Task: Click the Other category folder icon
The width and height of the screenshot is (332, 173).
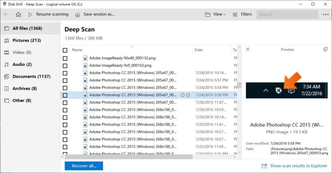Action: pyautogui.click(x=7, y=100)
